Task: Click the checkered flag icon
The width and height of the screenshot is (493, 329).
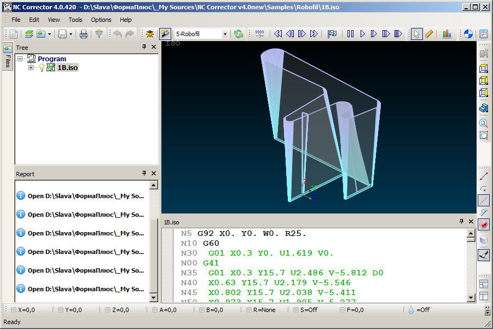Action: (x=332, y=34)
